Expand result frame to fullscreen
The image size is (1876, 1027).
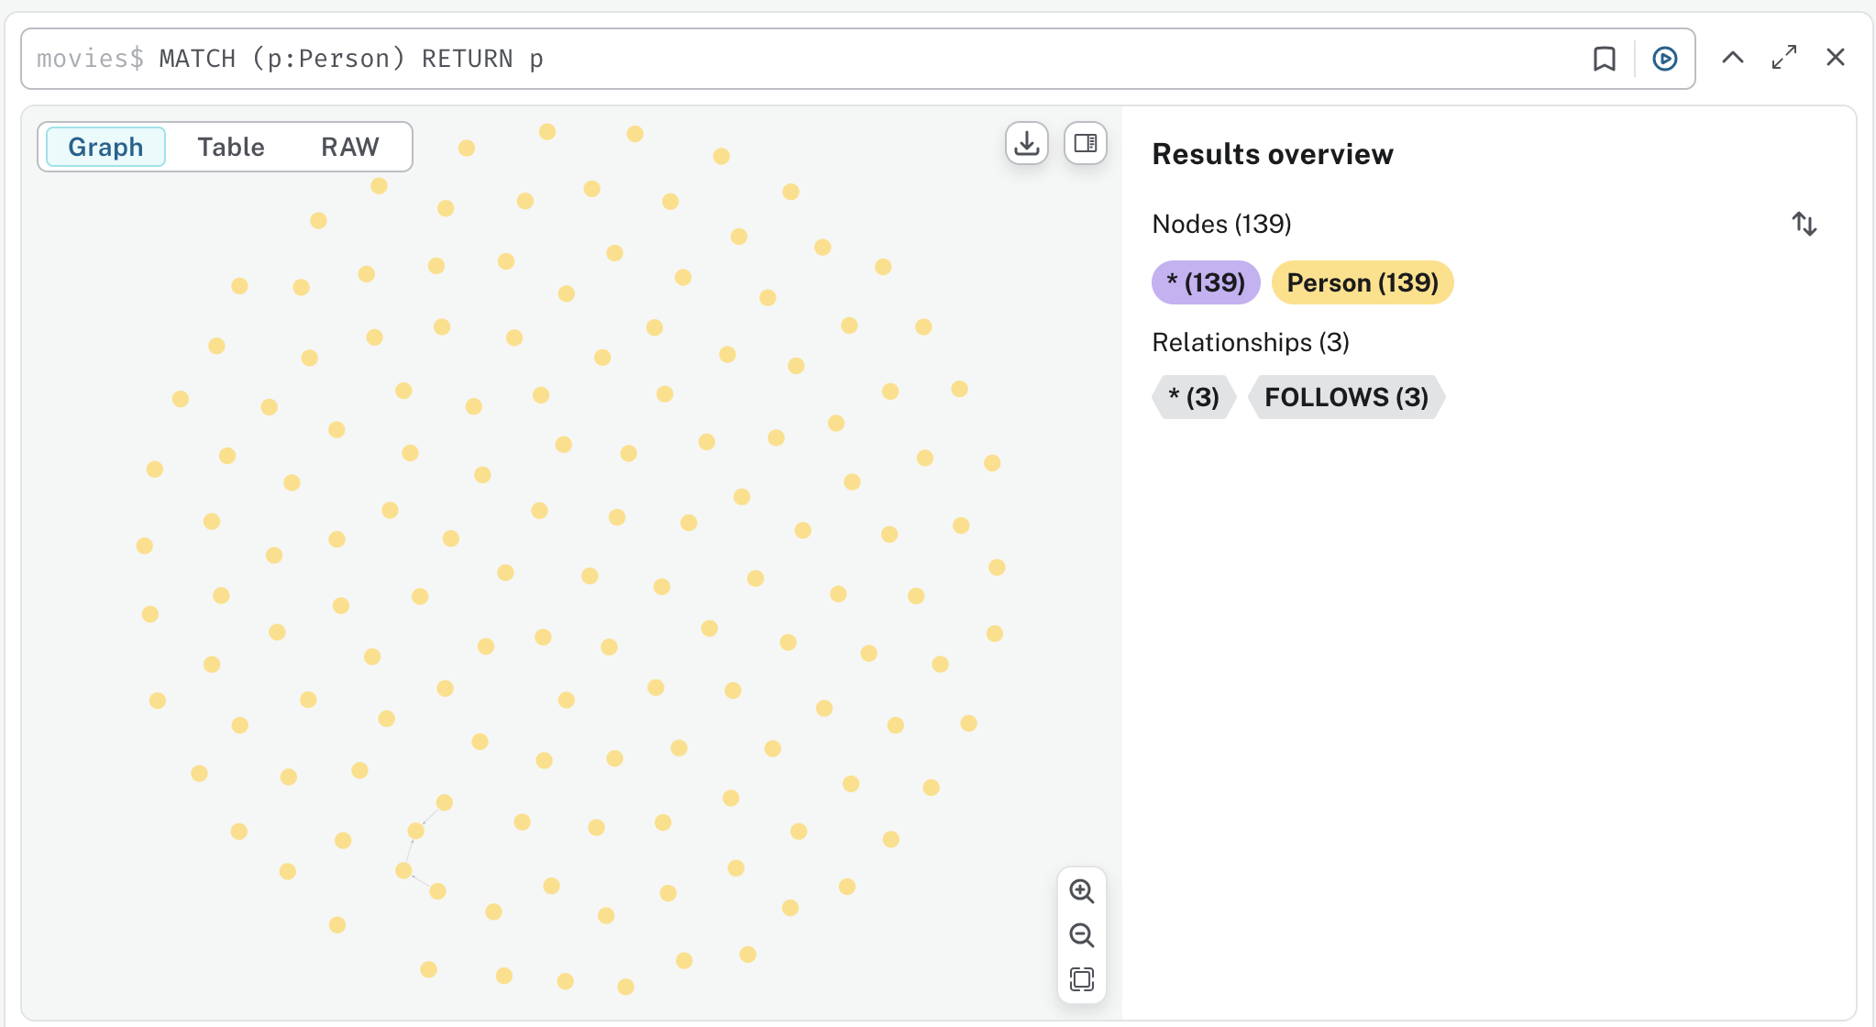coord(1783,57)
